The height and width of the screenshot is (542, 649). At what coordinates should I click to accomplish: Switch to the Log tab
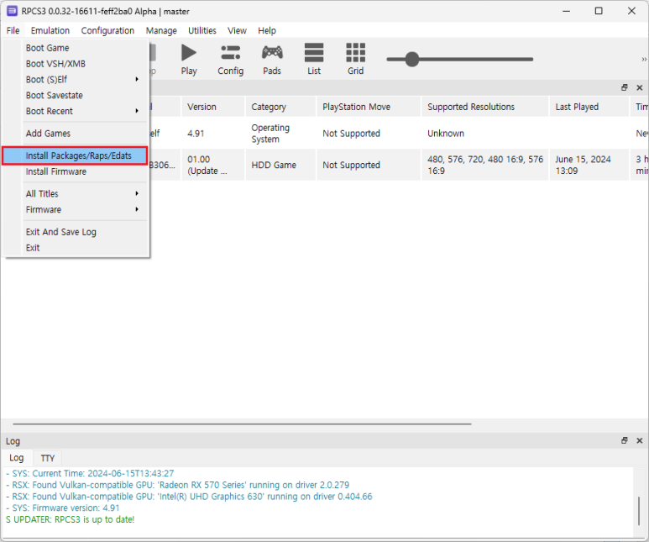coord(17,457)
